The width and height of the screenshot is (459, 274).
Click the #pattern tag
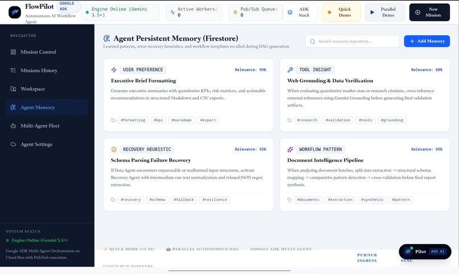401,200
